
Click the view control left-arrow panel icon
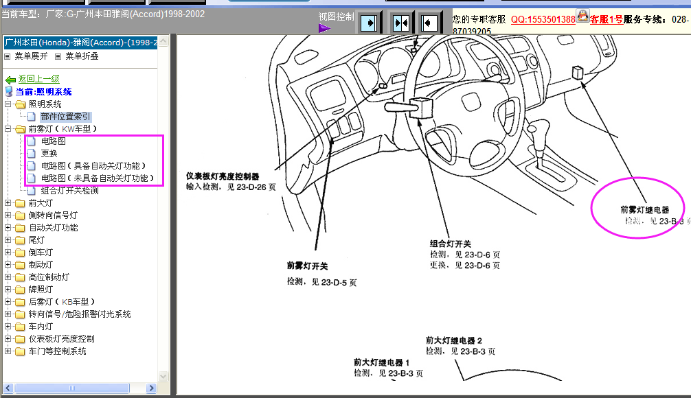click(429, 23)
